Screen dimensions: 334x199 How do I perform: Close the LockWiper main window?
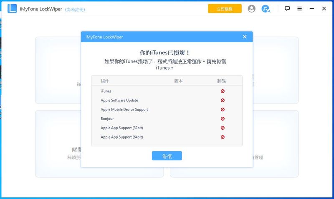(x=324, y=8)
